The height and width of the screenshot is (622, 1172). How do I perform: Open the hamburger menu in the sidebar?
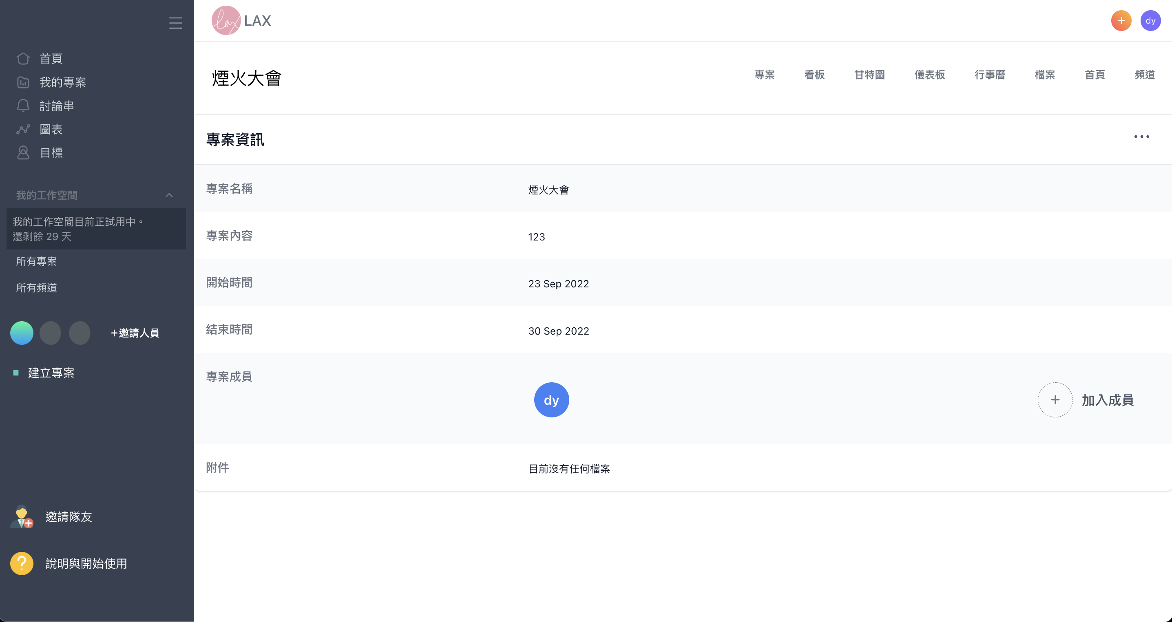176,23
